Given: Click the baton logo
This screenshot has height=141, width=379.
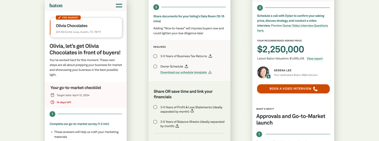Looking at the screenshot, I should pyautogui.click(x=56, y=5).
